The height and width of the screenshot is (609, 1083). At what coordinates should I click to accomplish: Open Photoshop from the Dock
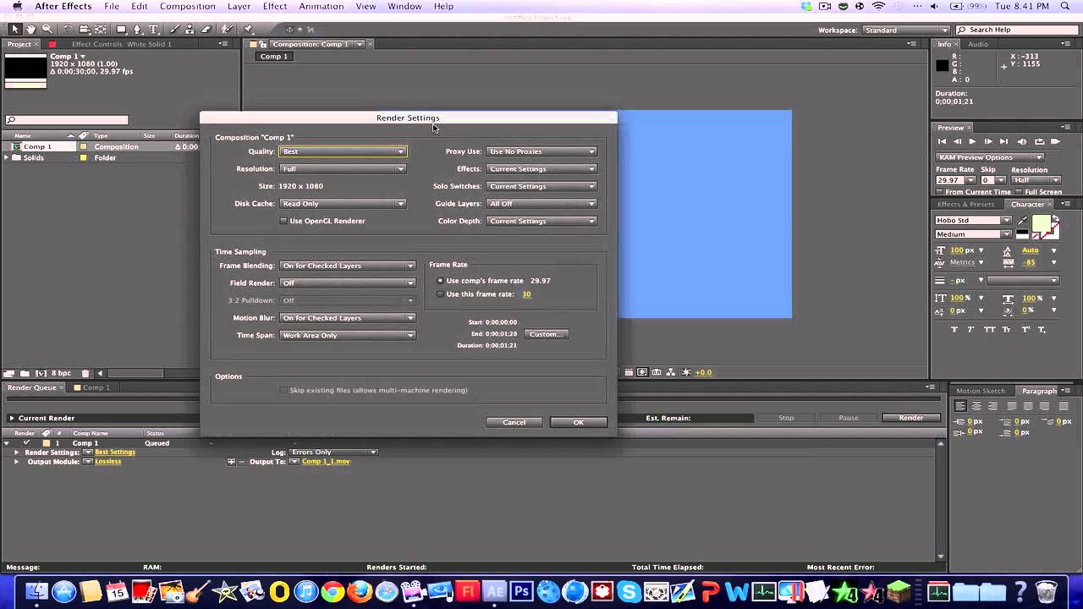pyautogui.click(x=521, y=591)
